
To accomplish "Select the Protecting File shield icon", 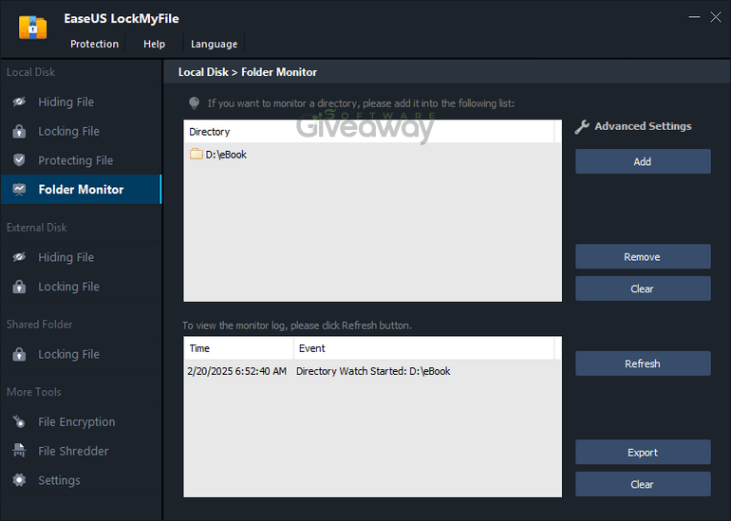I will [19, 160].
